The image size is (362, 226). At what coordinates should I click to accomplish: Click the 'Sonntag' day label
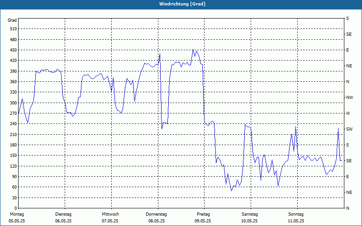296,214
